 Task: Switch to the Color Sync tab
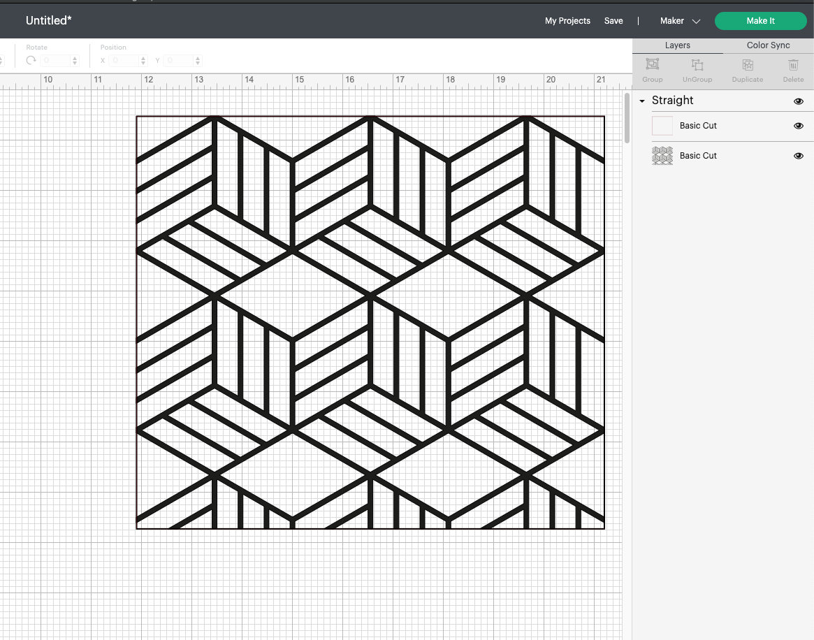[x=767, y=45]
